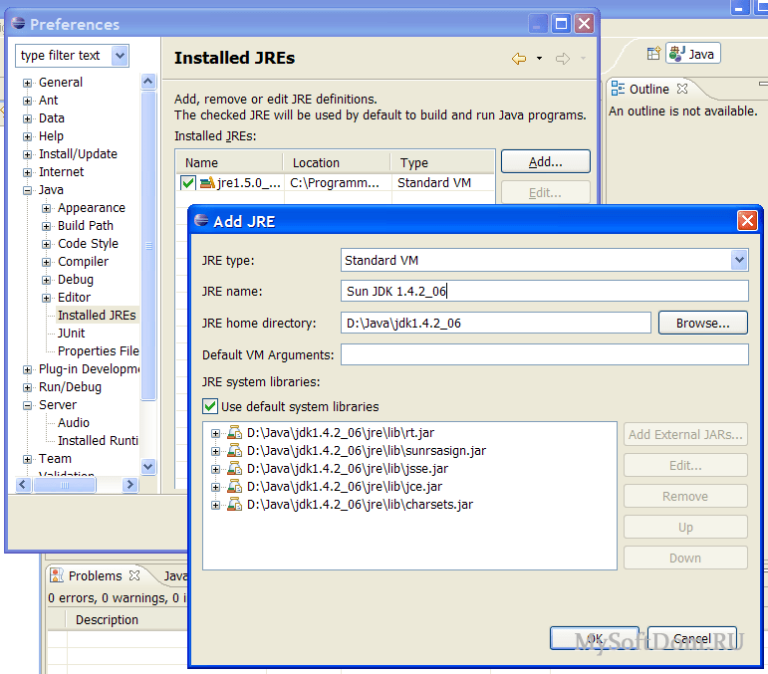
Task: Click the sunrsasign.jar library icon
Action: point(235,451)
